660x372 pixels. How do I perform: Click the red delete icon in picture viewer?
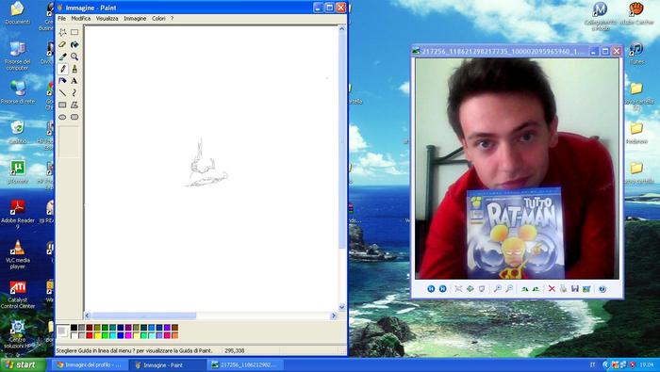tap(552, 289)
